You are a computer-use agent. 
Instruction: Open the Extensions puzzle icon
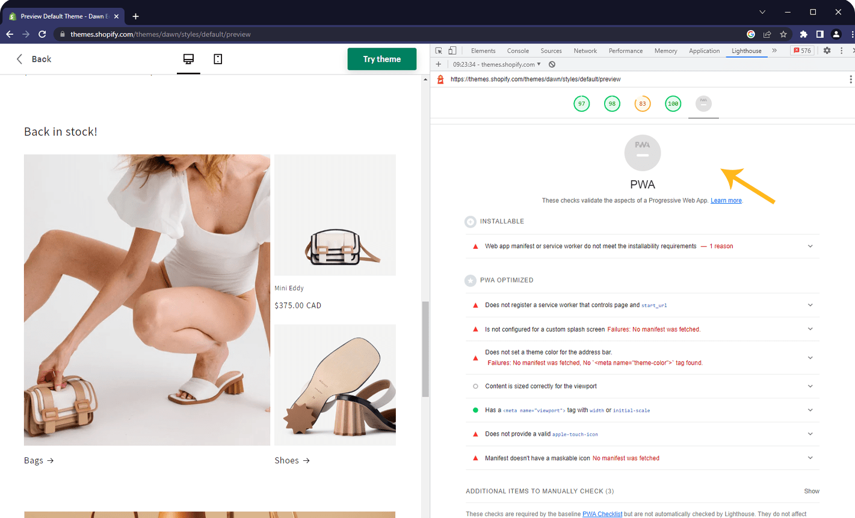[803, 34]
